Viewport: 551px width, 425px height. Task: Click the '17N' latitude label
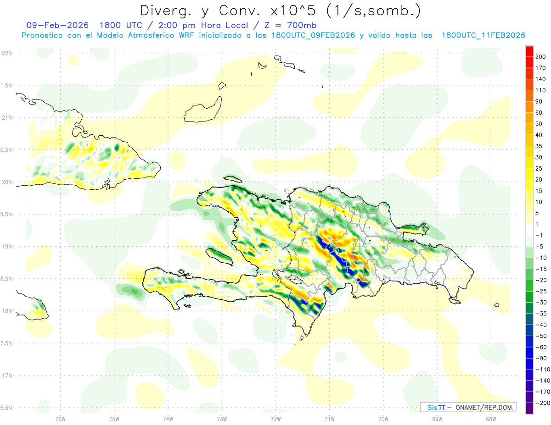pos(7,375)
